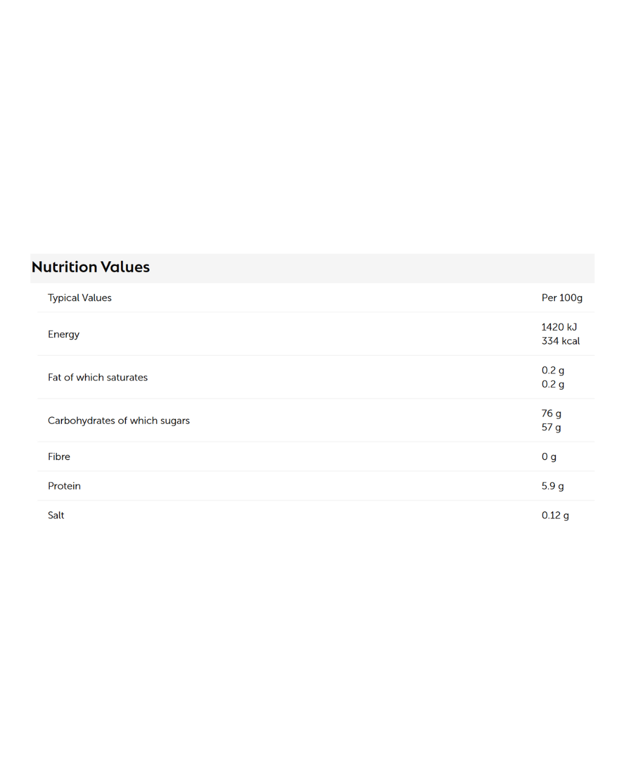Click the upper "0.2 g" total fat value
The width and height of the screenshot is (625, 782).
(553, 371)
